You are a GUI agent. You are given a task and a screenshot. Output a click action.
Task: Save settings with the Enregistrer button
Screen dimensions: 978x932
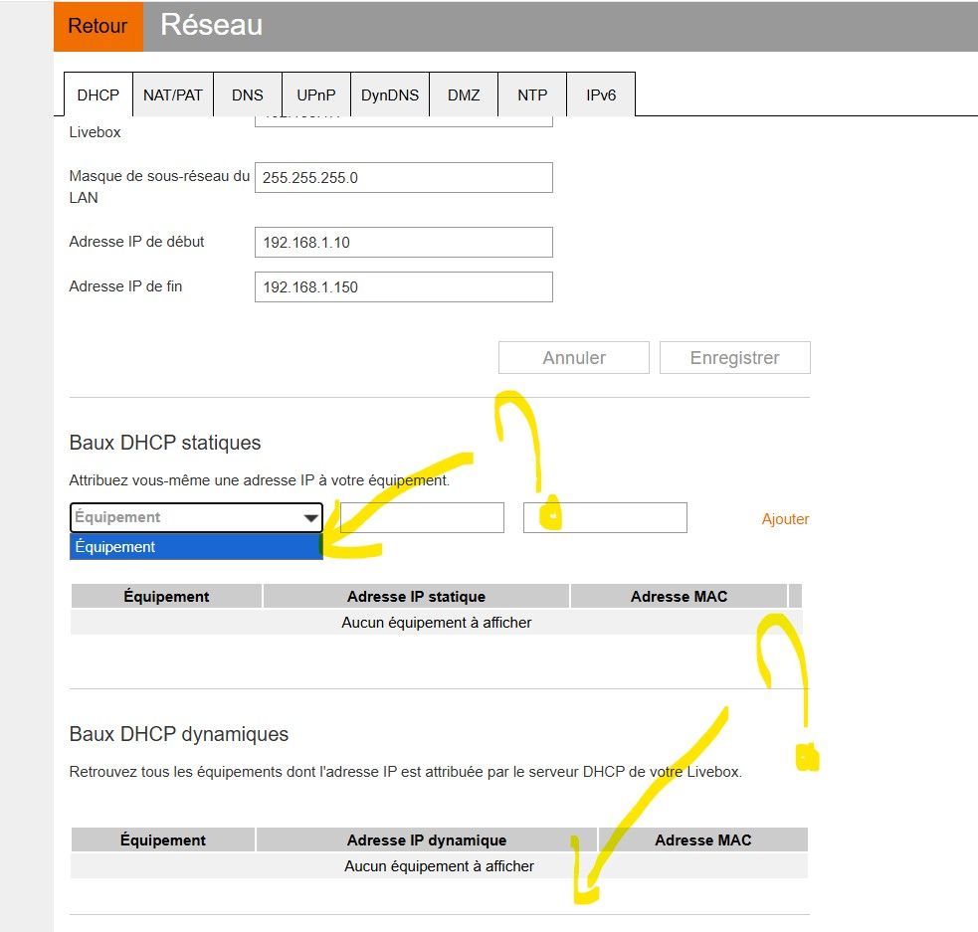click(735, 358)
